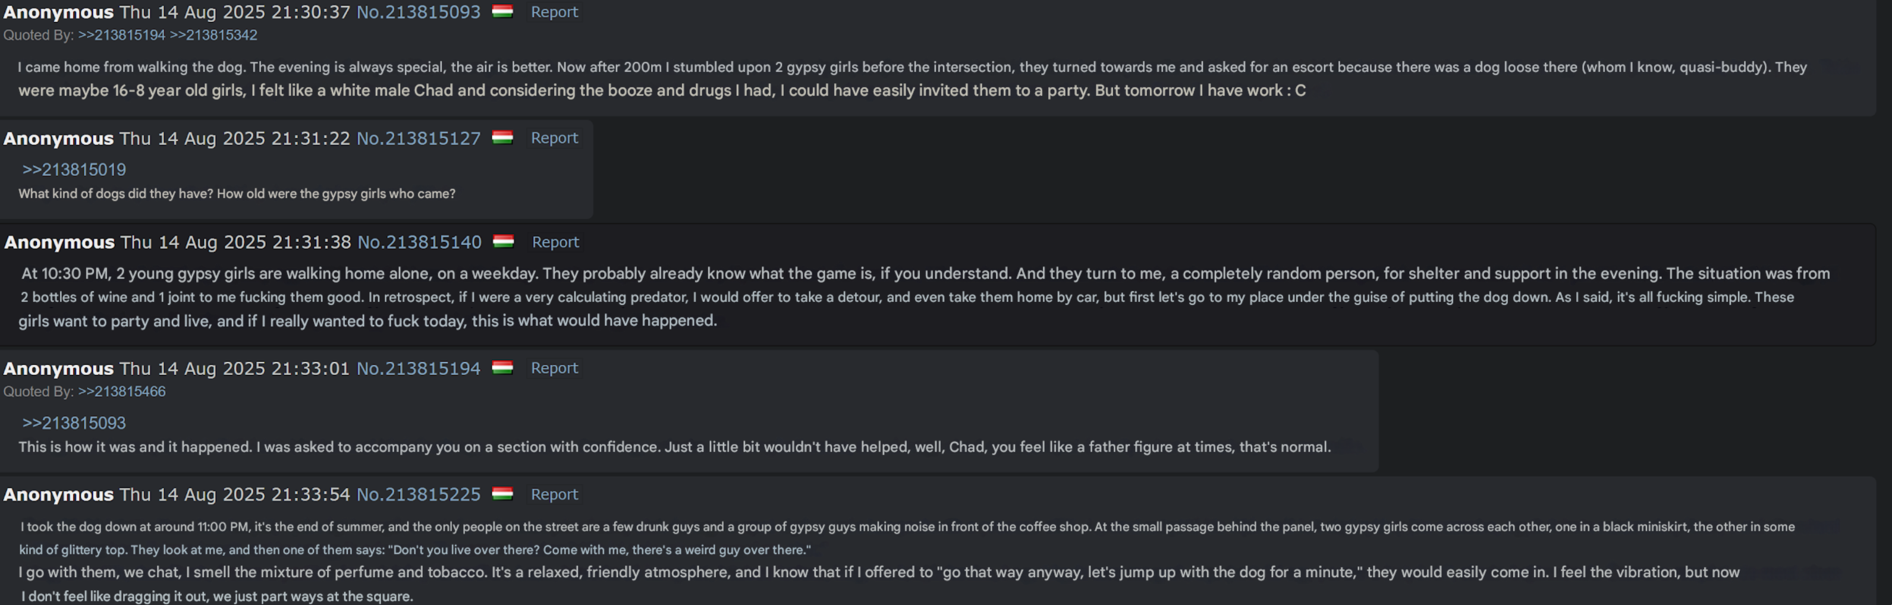Click the >>213815093 reply quote link

[x=74, y=423]
